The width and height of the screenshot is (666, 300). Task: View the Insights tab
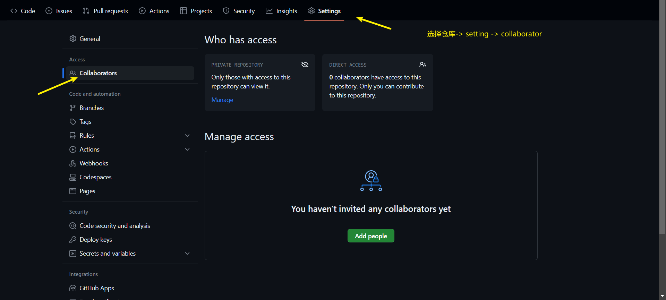(x=281, y=11)
